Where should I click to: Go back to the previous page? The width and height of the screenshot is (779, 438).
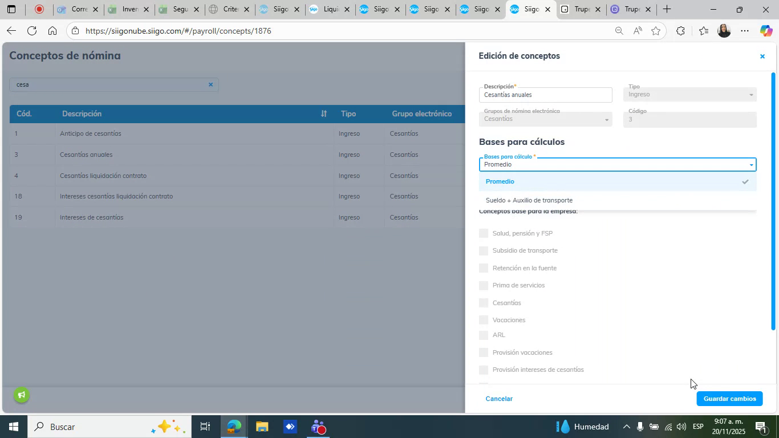11,31
